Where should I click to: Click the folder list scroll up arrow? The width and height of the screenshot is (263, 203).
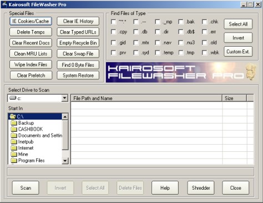point(65,117)
